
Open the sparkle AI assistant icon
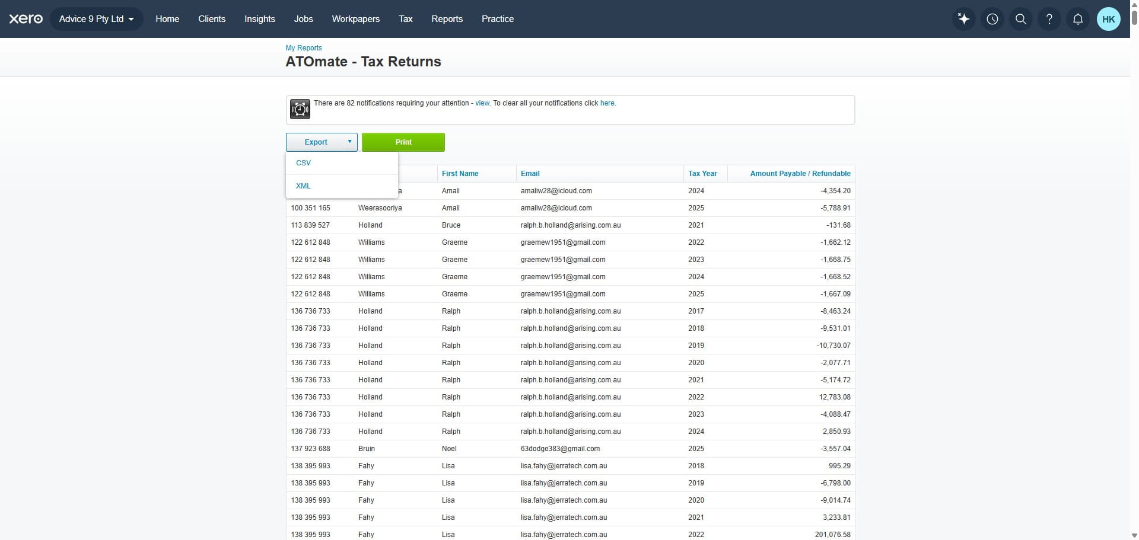[x=964, y=19]
